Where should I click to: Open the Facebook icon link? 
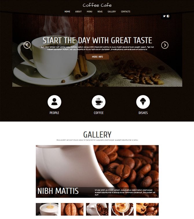[168, 16]
